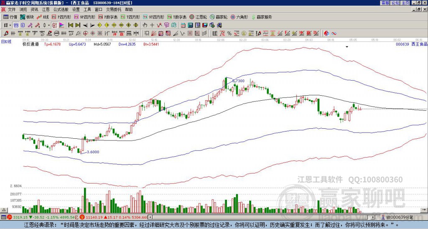The image size is (428, 229).
Task: Click the infinity loop icon
Action: [334, 33]
